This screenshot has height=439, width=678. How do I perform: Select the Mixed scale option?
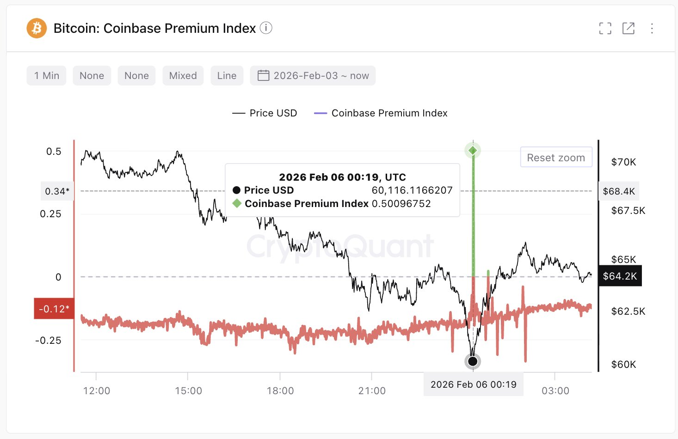click(183, 75)
